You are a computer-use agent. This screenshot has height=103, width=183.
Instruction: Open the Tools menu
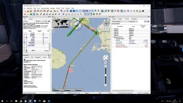[x=63, y=8]
